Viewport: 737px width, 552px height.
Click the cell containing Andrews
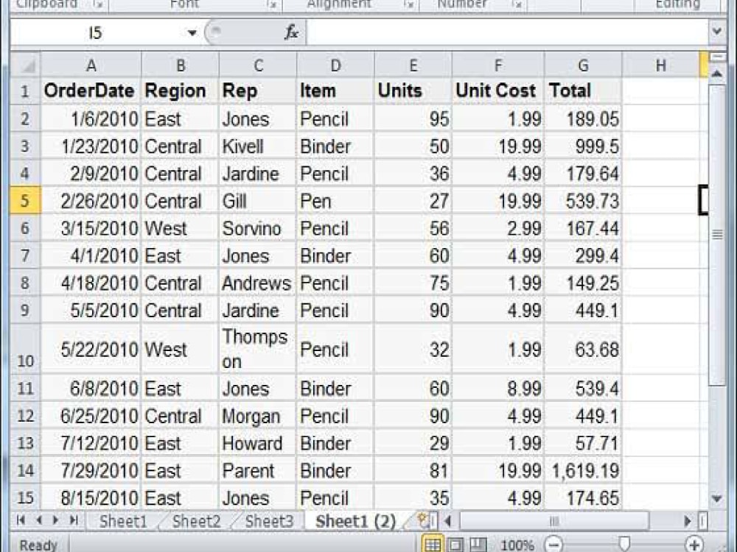click(x=257, y=283)
